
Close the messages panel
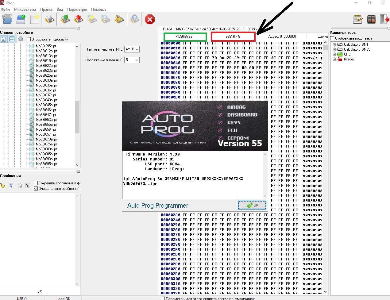pos(79,171)
